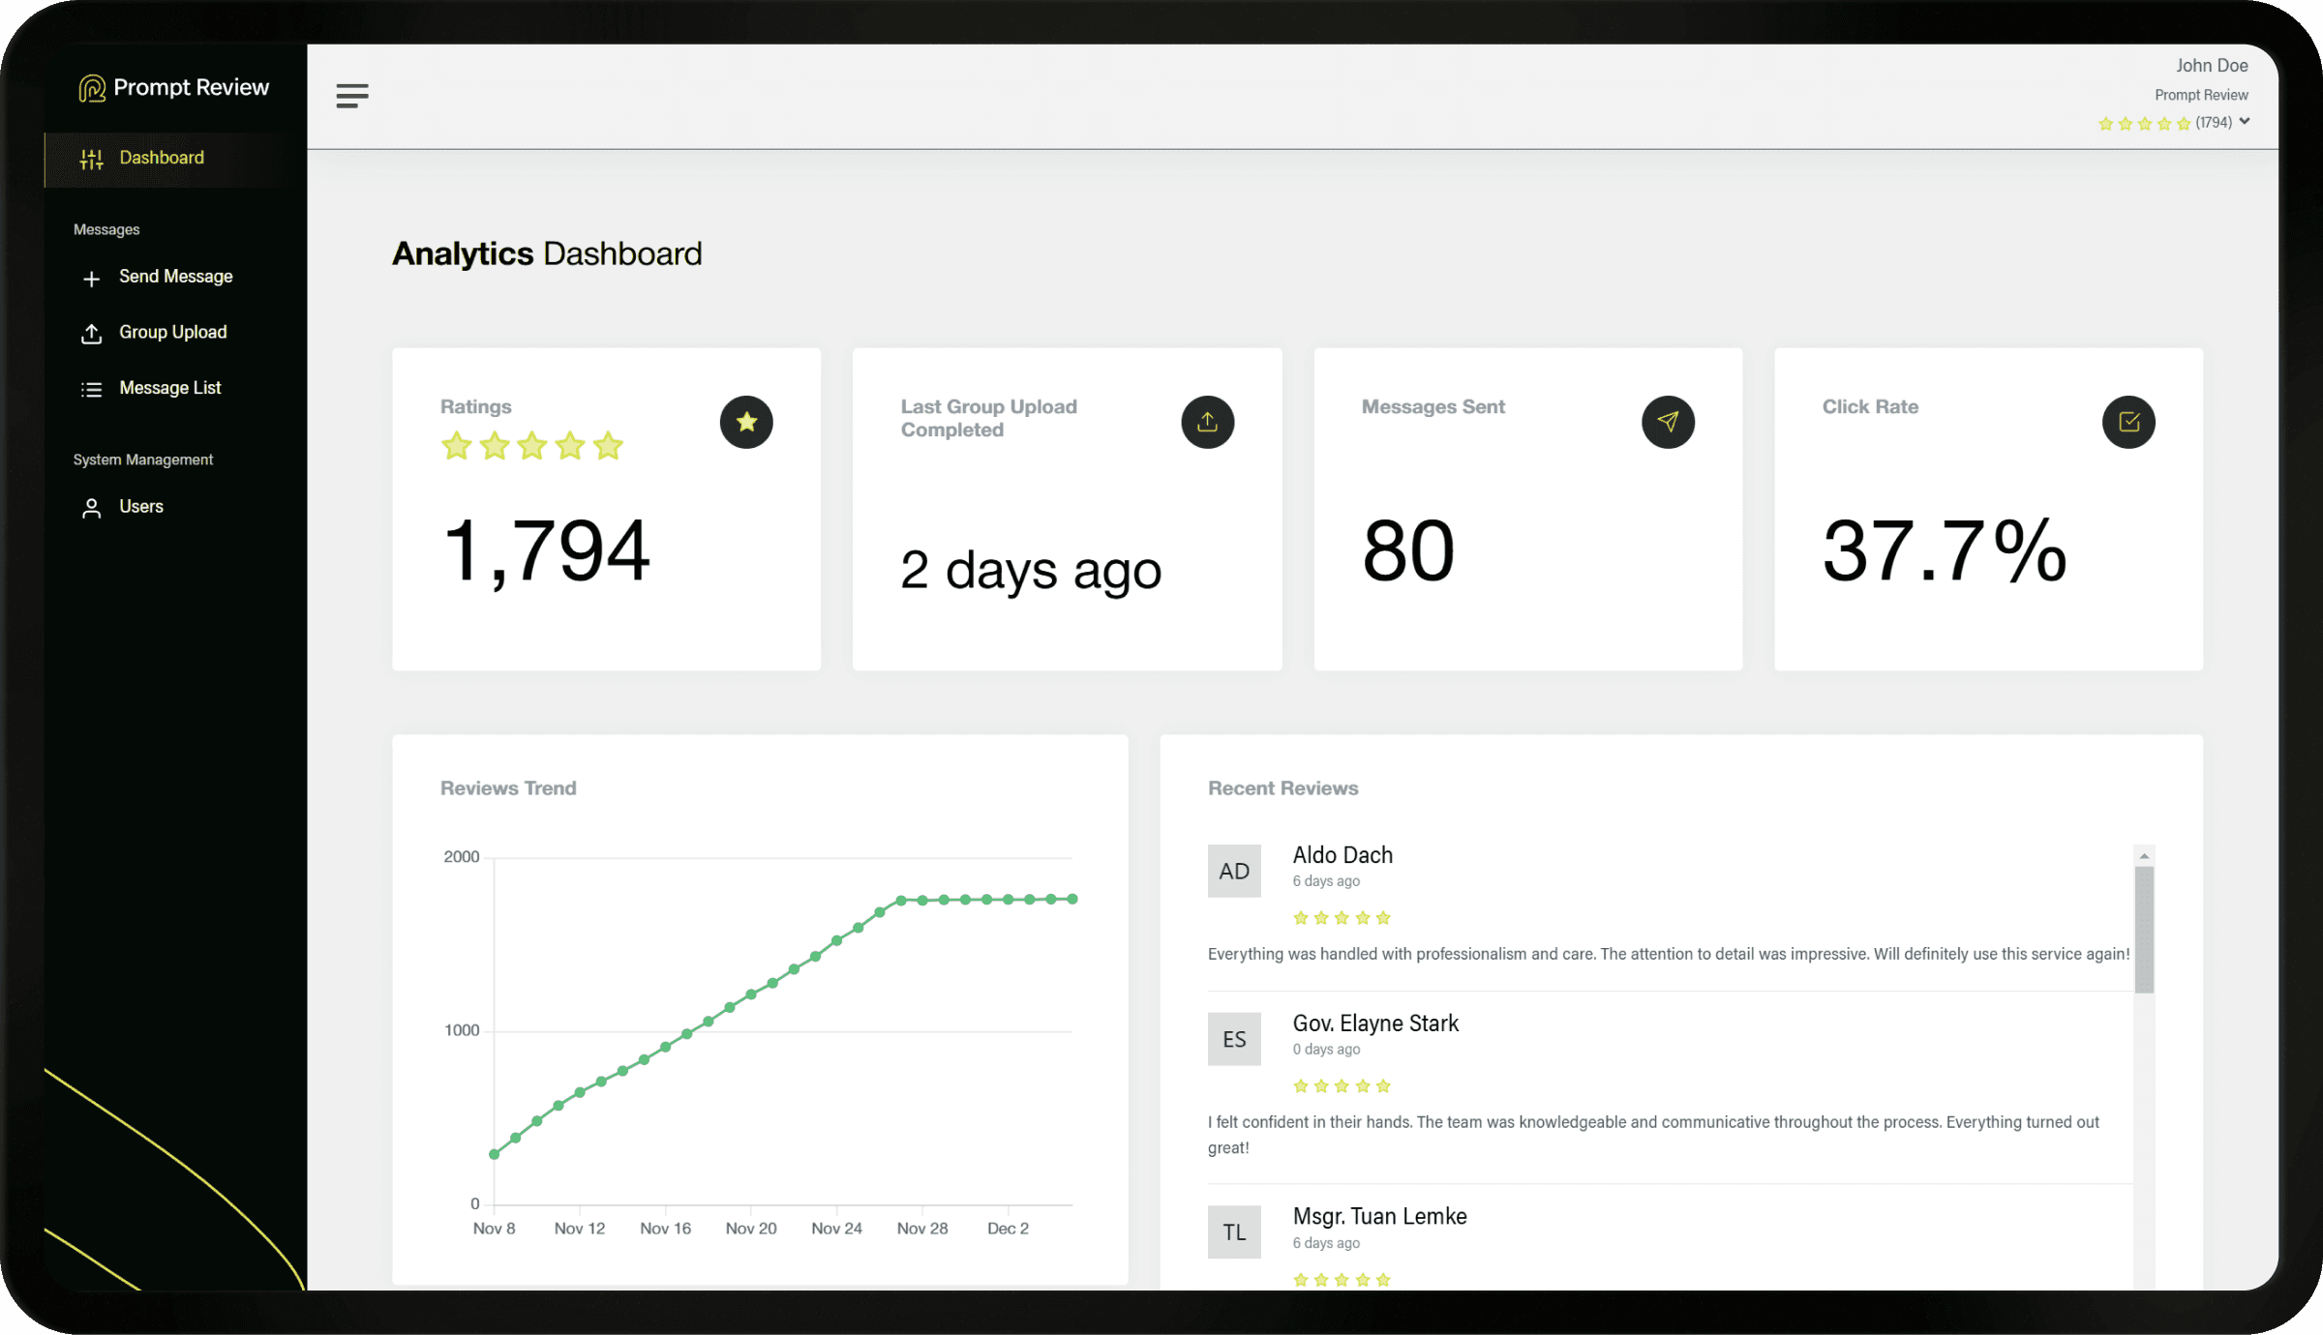Click the Messages Sent paper plane icon
Image resolution: width=2323 pixels, height=1335 pixels.
[1668, 422]
